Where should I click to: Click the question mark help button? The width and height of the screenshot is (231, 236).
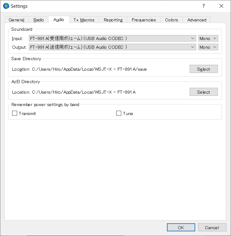[204, 6]
